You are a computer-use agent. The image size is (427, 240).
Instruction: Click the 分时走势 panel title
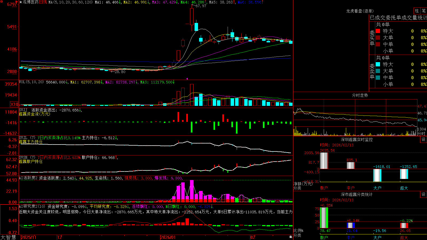[x=360, y=95]
